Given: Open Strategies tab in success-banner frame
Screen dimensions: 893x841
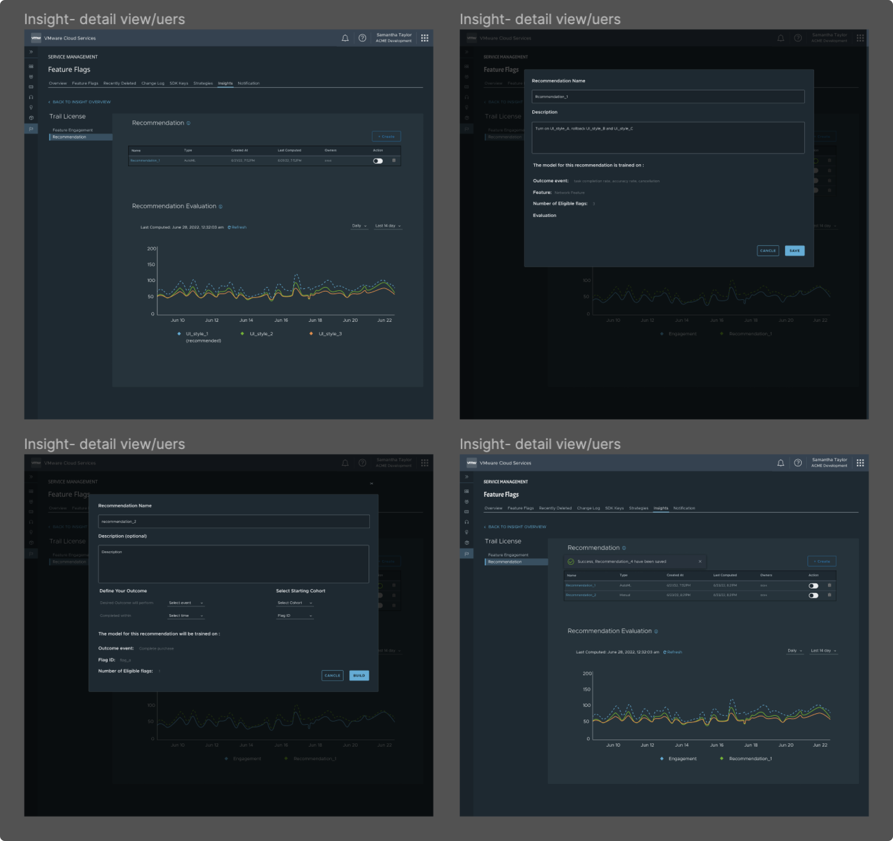Looking at the screenshot, I should (639, 508).
